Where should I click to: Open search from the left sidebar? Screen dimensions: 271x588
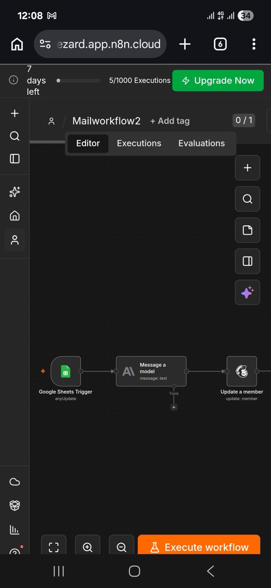(x=15, y=136)
